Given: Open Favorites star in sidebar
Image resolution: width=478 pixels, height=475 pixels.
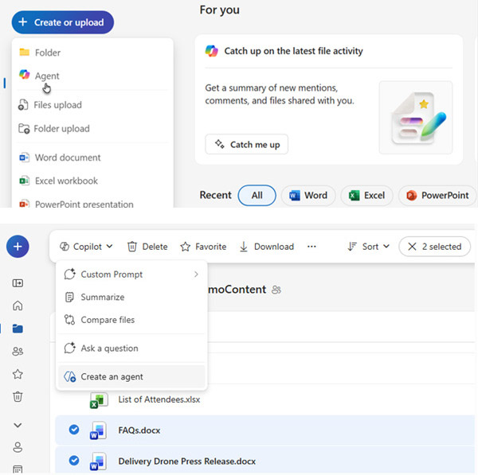Looking at the screenshot, I should pos(18,374).
